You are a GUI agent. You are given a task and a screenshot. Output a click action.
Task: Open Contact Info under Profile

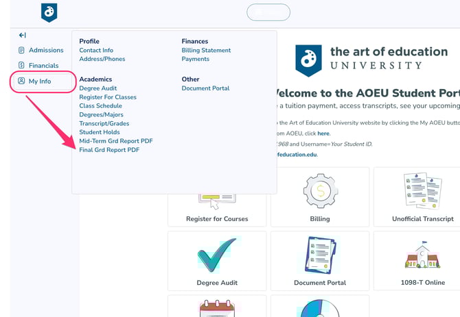(x=96, y=50)
